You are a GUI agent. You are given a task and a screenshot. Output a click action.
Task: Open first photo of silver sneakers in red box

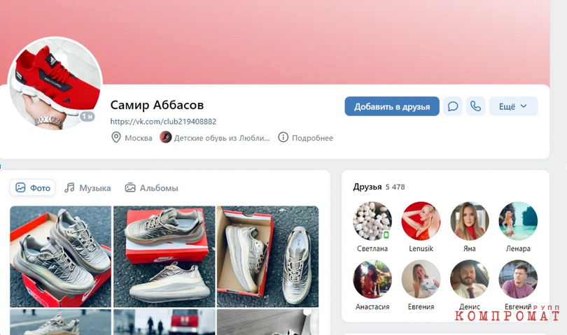[61, 257]
